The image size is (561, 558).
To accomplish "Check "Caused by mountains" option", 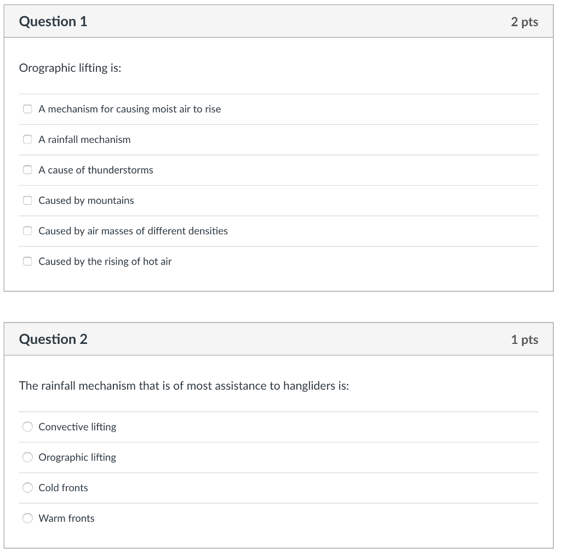I will (x=27, y=200).
